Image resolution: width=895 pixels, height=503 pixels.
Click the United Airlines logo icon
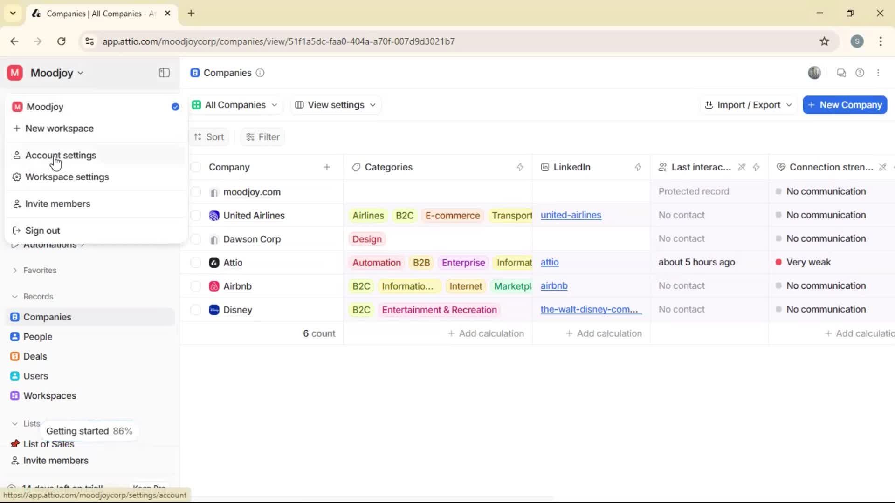[x=214, y=216]
